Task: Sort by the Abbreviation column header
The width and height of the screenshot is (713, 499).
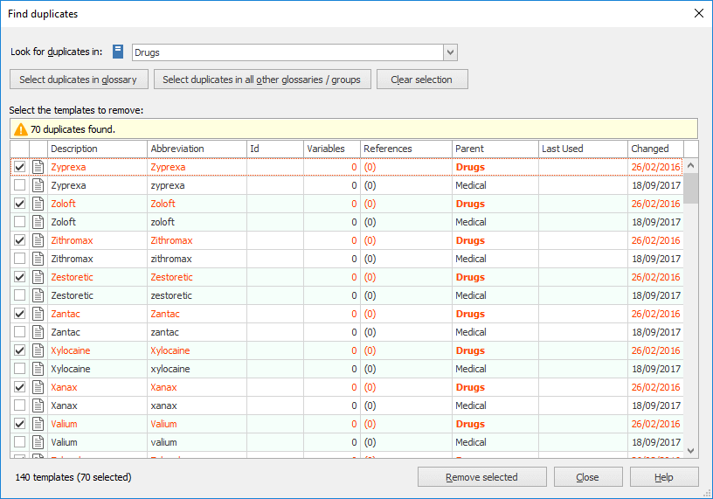Action: [x=197, y=149]
